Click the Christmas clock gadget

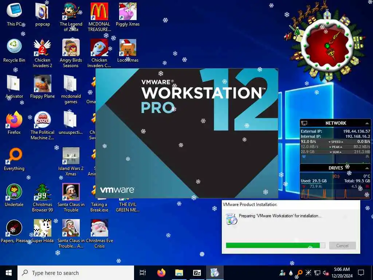(x=327, y=46)
